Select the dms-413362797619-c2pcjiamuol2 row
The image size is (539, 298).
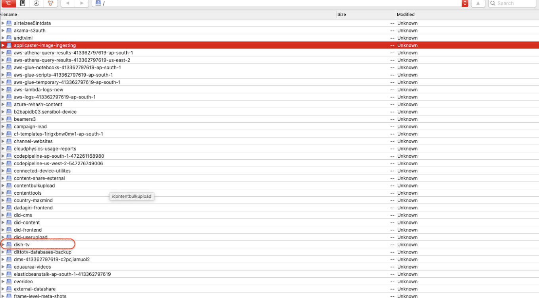[269, 259]
